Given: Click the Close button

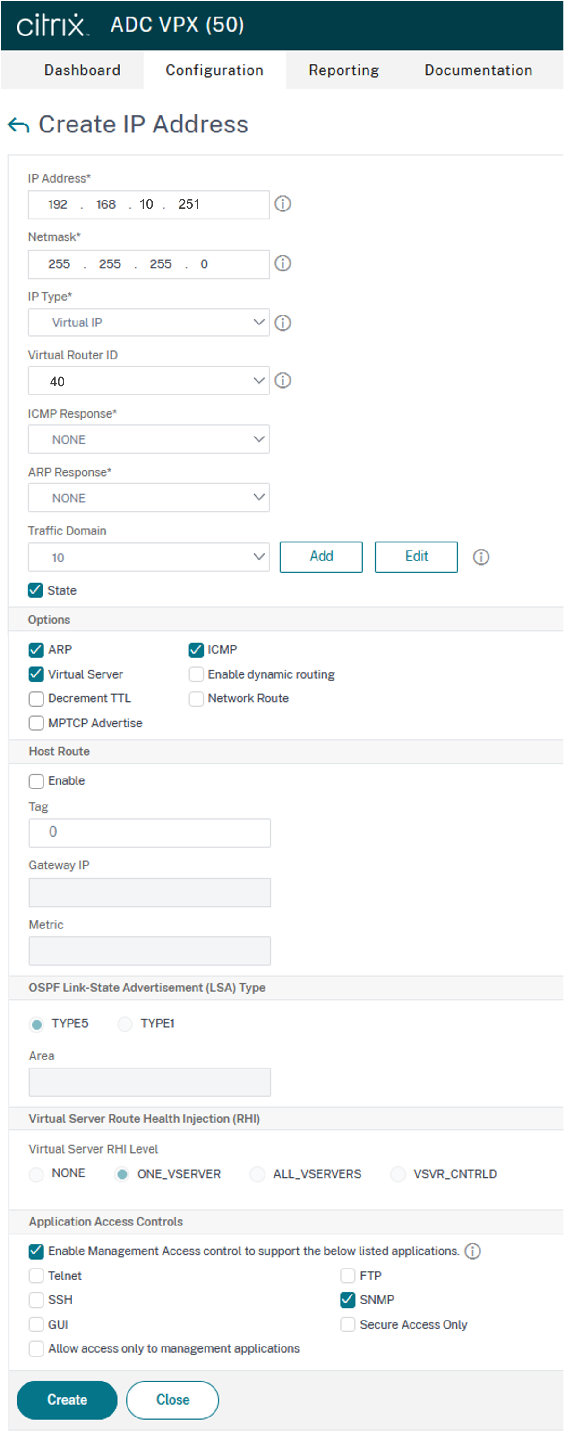Looking at the screenshot, I should 172,1400.
